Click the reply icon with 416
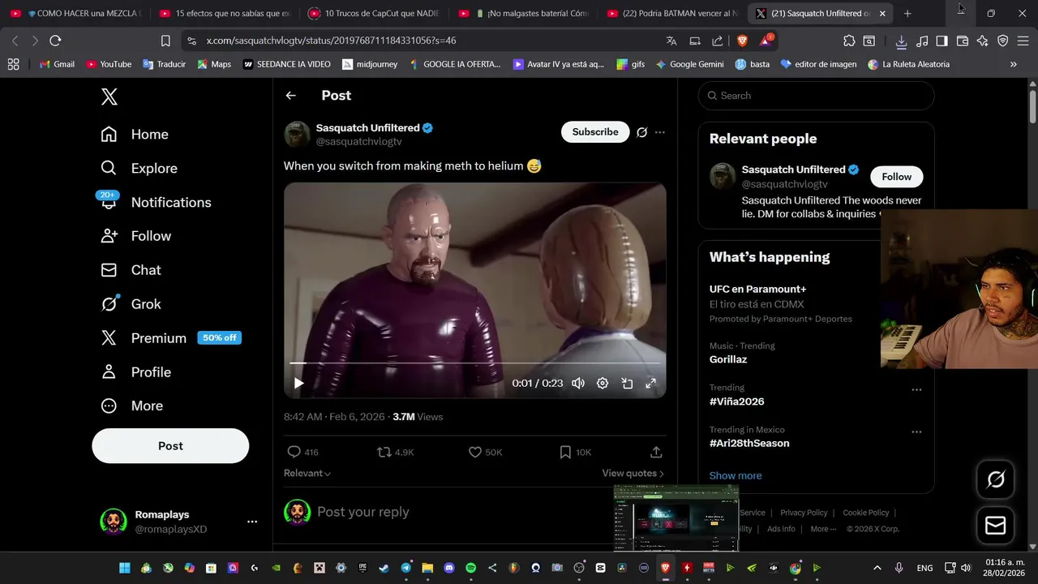The height and width of the screenshot is (584, 1038). pyautogui.click(x=302, y=453)
